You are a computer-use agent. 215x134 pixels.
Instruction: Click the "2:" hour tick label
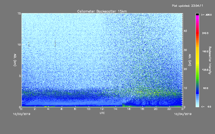click(35, 109)
